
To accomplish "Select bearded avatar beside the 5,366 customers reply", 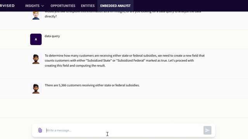I will [36, 88].
